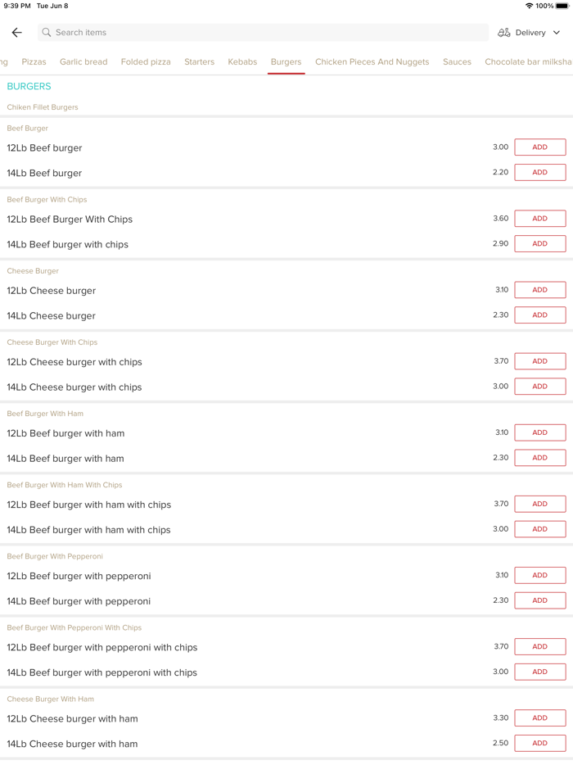Tap the back arrow icon
Image resolution: width=573 pixels, height=765 pixels.
[x=16, y=33]
